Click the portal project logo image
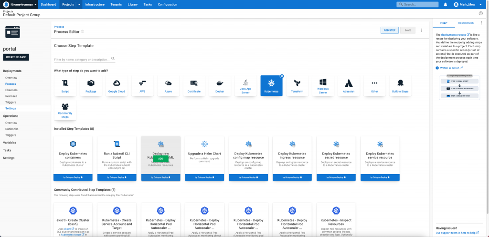The width and height of the screenshot is (489, 237). [x=13, y=32]
